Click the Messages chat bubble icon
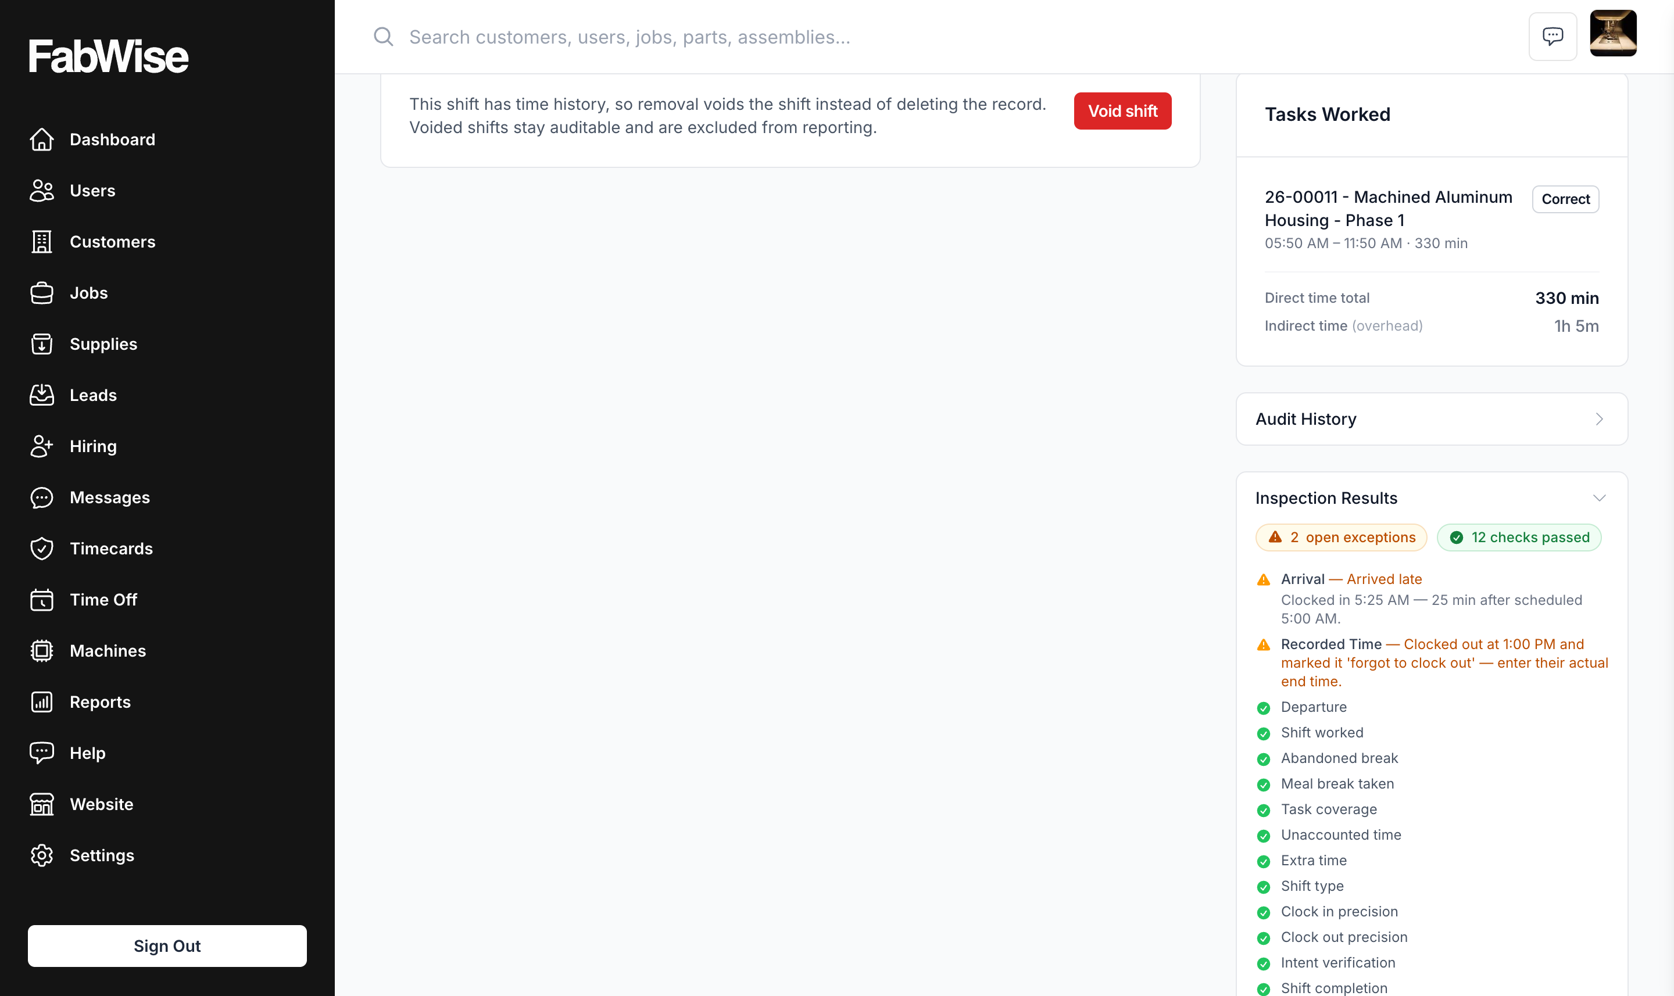 (42, 497)
